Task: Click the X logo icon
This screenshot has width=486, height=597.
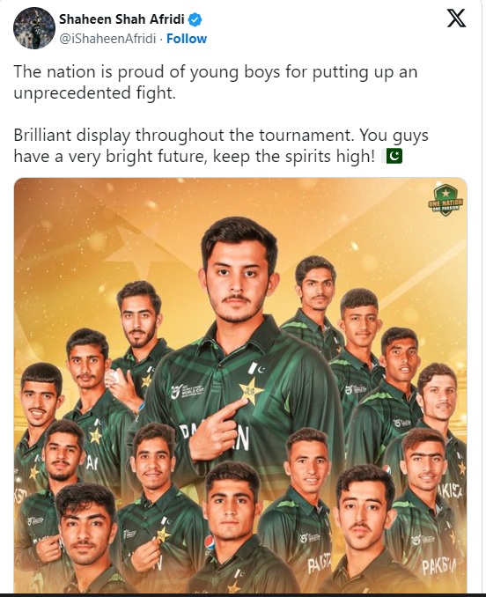Action: coord(456,18)
